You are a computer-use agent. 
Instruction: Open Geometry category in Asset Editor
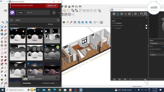point(121,14)
